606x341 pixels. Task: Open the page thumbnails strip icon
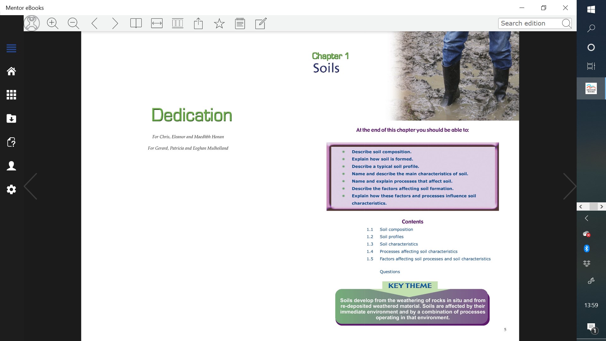click(177, 23)
